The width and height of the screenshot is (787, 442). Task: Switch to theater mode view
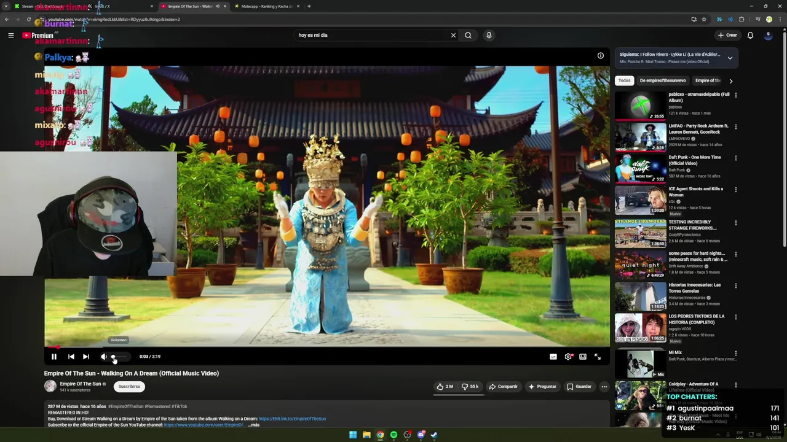coord(583,357)
